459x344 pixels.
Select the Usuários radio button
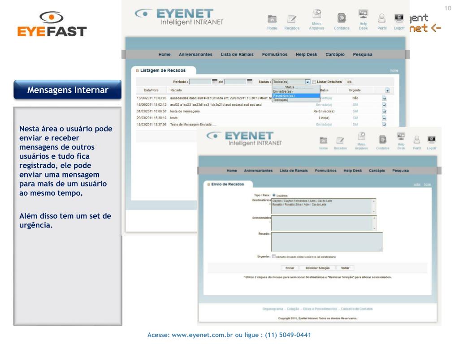pos(274,195)
